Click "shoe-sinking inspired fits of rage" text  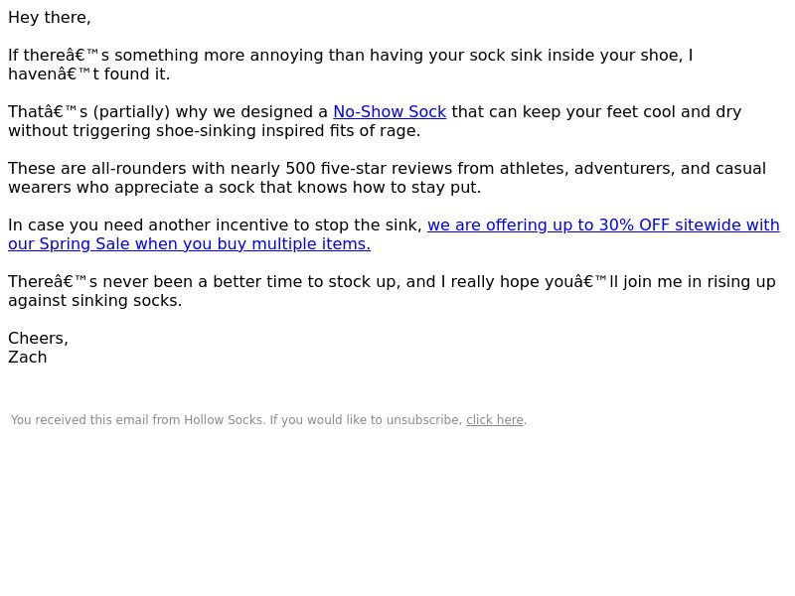(x=288, y=131)
